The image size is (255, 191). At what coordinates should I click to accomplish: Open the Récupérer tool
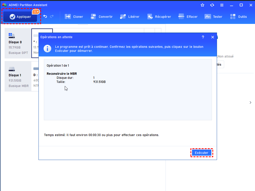(159, 17)
